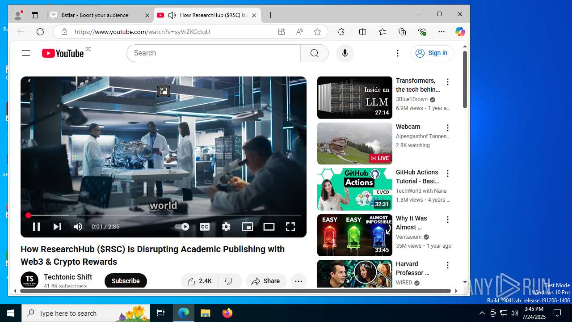Open the YouTube guide hamburger menu
This screenshot has height=322, width=572.
26,53
